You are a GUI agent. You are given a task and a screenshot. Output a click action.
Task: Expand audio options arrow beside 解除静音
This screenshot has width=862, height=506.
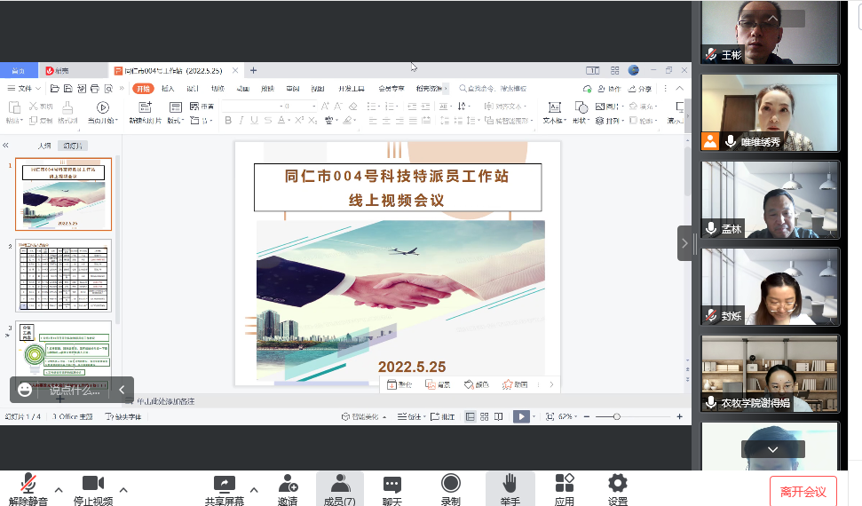[x=59, y=489]
